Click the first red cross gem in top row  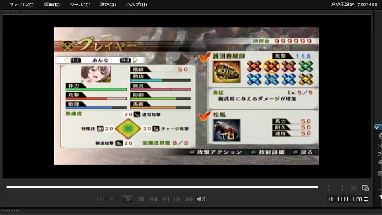(x=254, y=66)
